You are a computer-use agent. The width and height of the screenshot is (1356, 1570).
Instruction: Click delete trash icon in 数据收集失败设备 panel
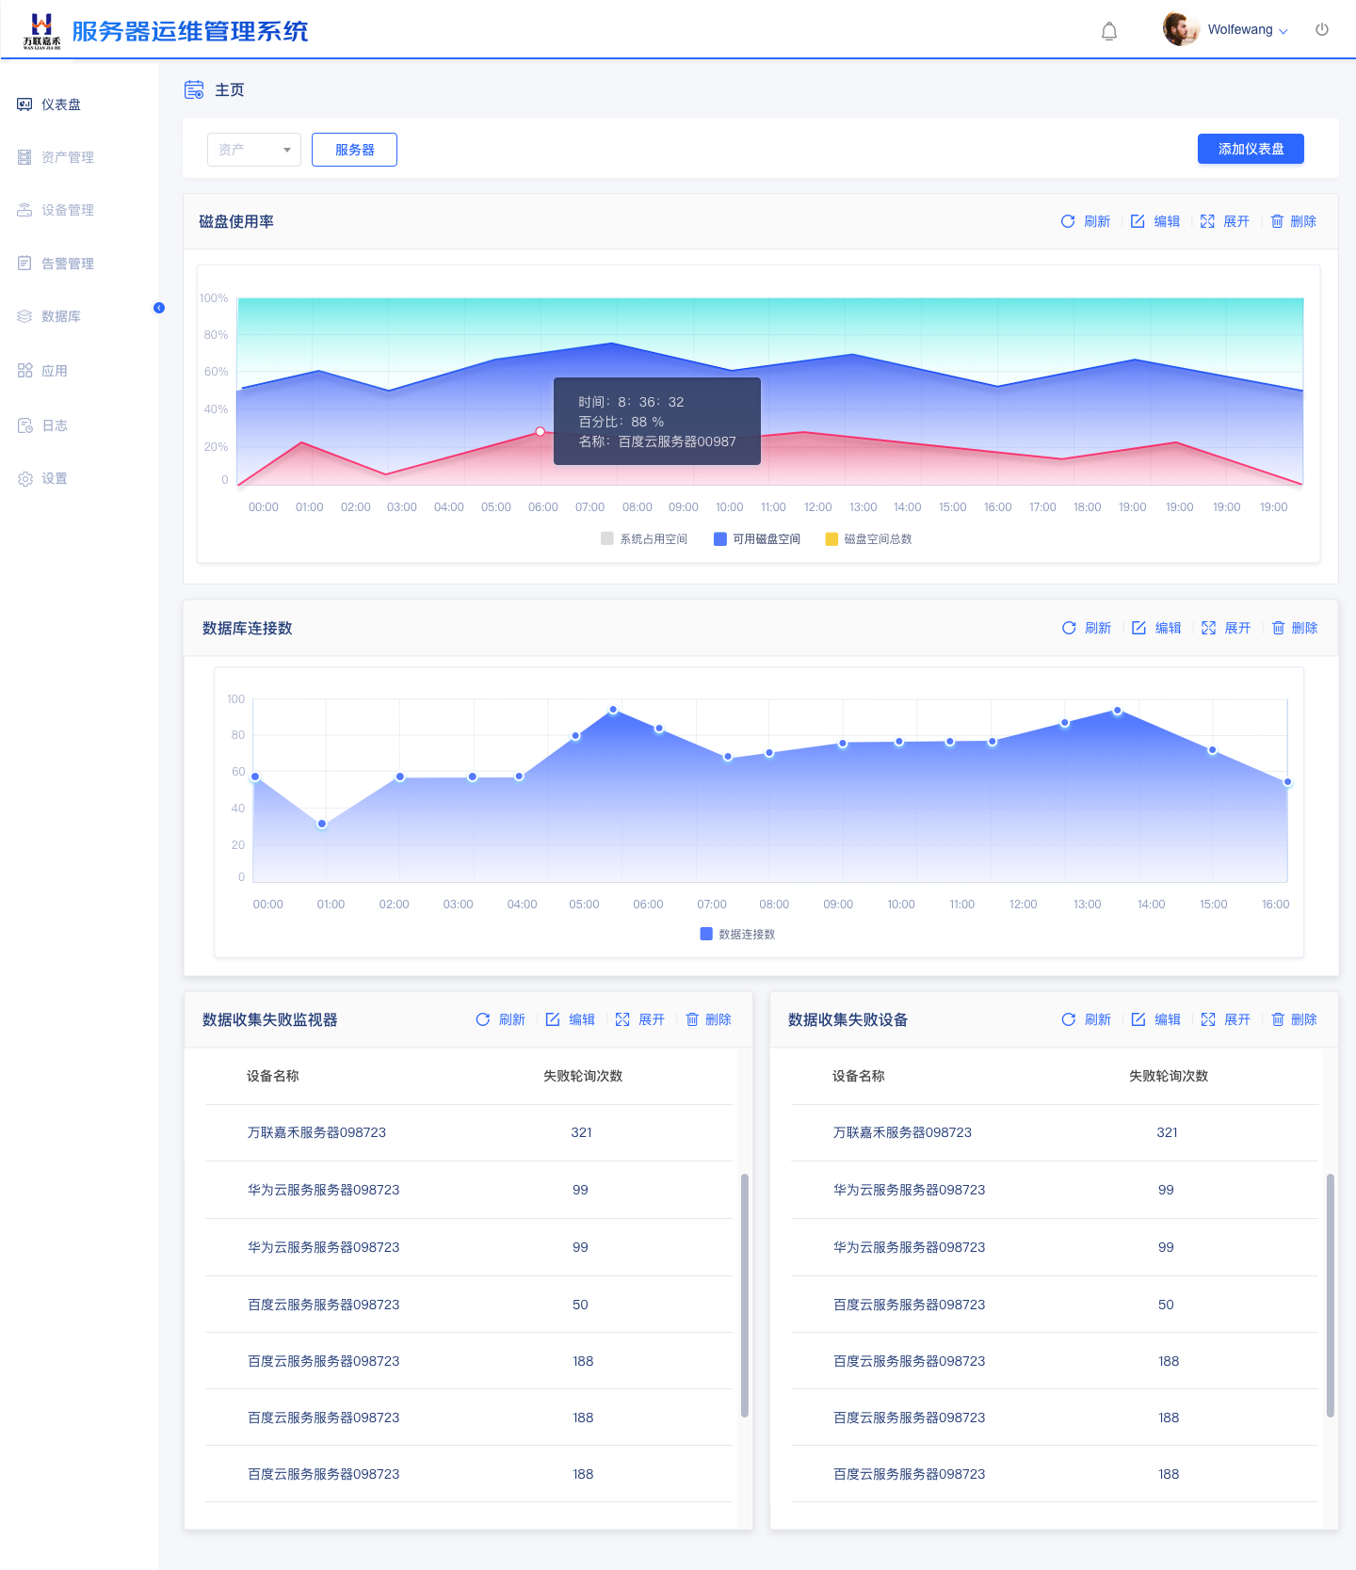coord(1278,1019)
